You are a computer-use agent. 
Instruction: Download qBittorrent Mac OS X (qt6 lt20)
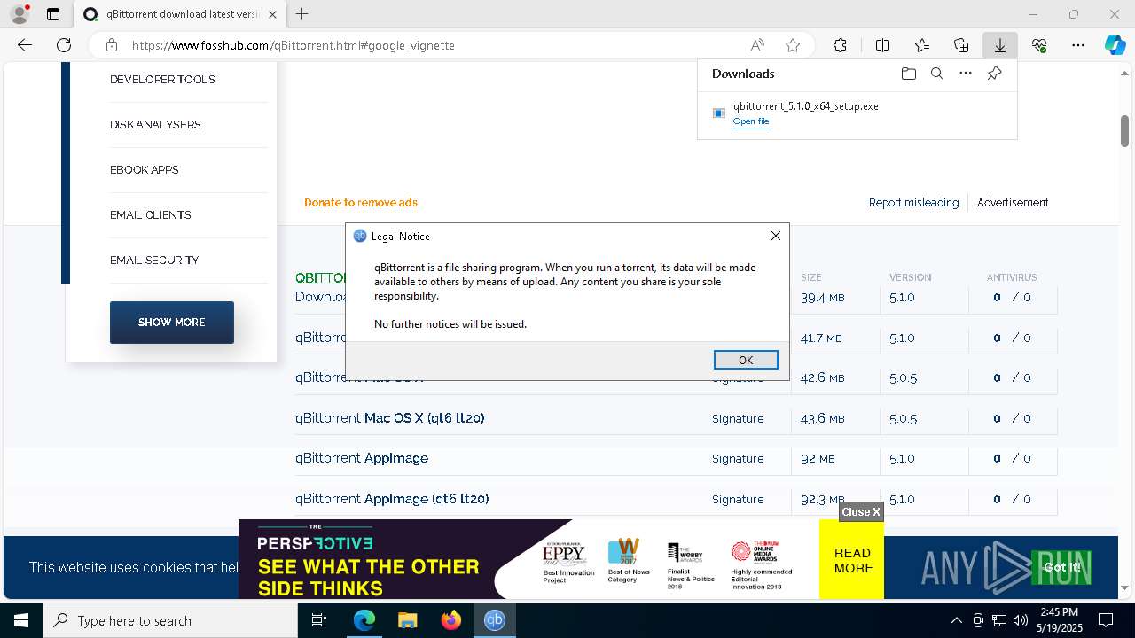tap(390, 418)
